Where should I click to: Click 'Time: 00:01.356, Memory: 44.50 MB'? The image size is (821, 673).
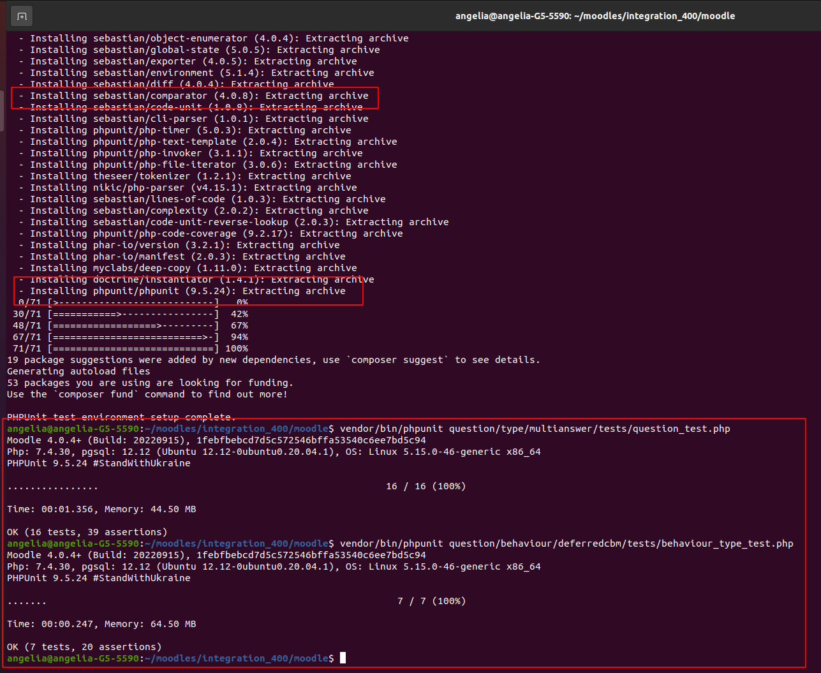101,509
